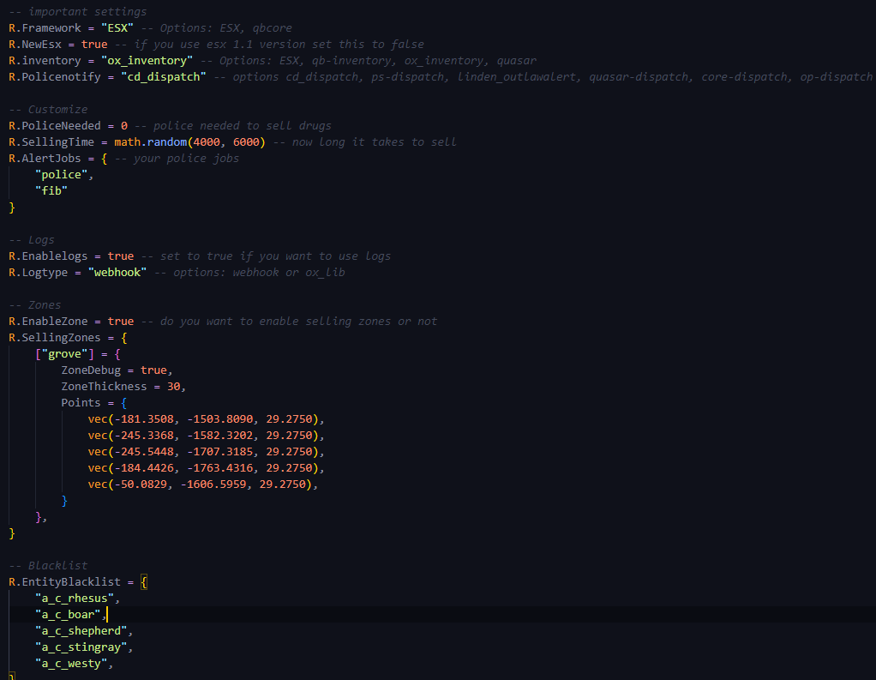This screenshot has width=876, height=680.
Task: Click the Points table keyword
Action: click(x=81, y=402)
